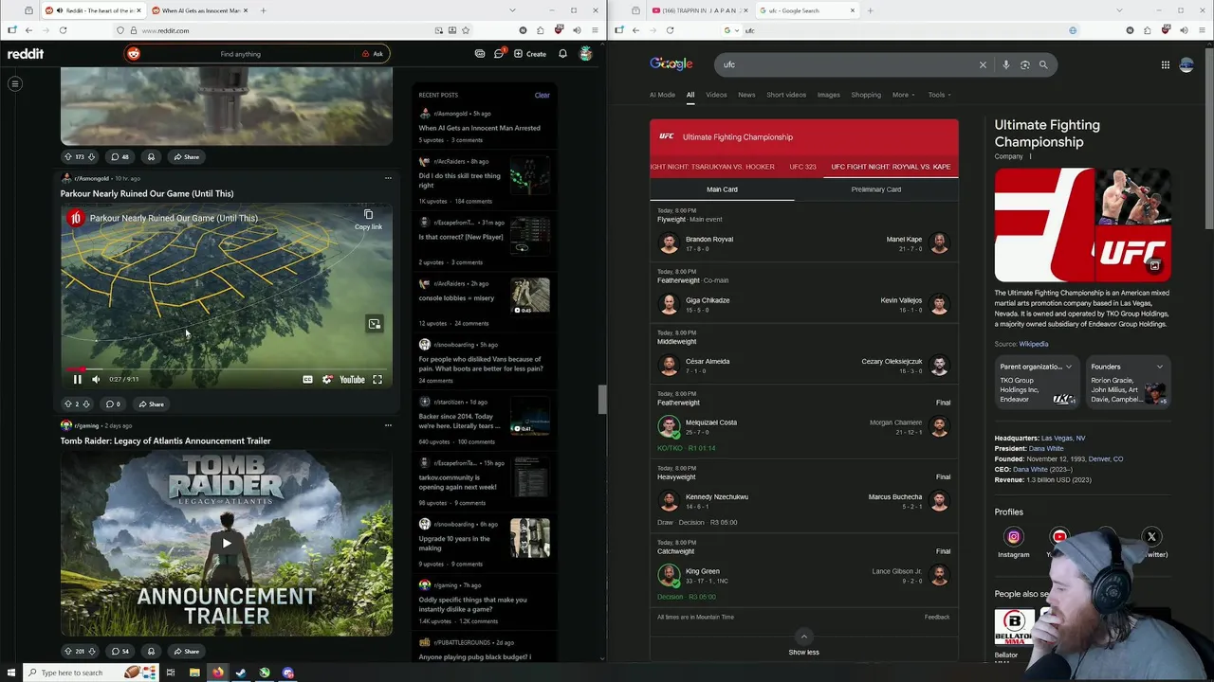Screen dimensions: 1214x682
Task: Reload the Reddit page
Action: [63, 30]
